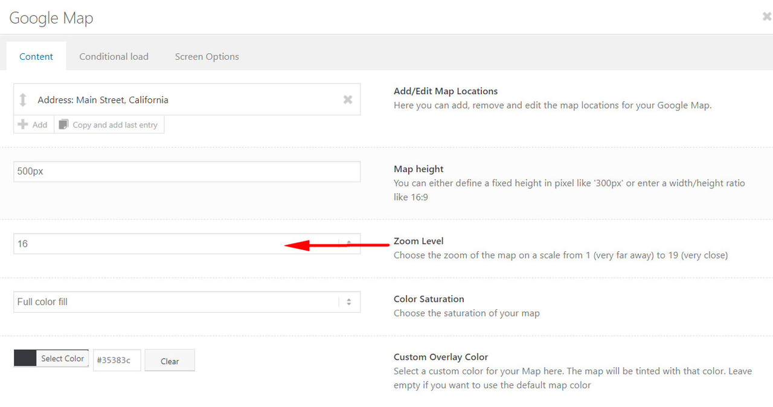Viewport: 773px width, 407px height.
Task: Switch to the Content tab
Action: pyautogui.click(x=36, y=56)
